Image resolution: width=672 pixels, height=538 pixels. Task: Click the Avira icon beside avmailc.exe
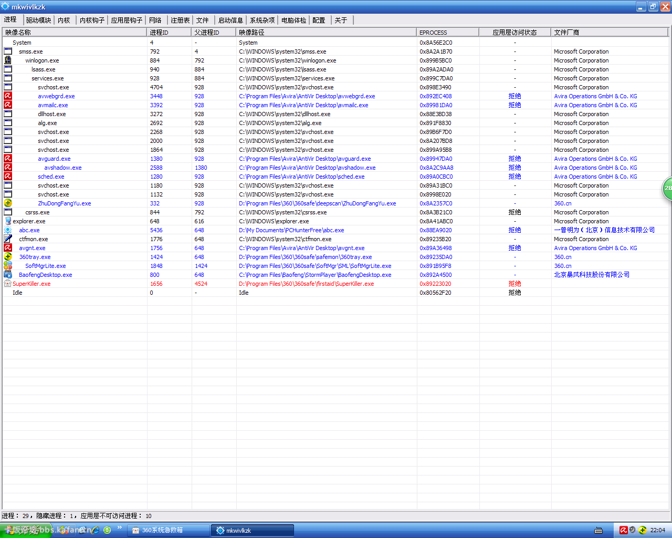(8, 105)
